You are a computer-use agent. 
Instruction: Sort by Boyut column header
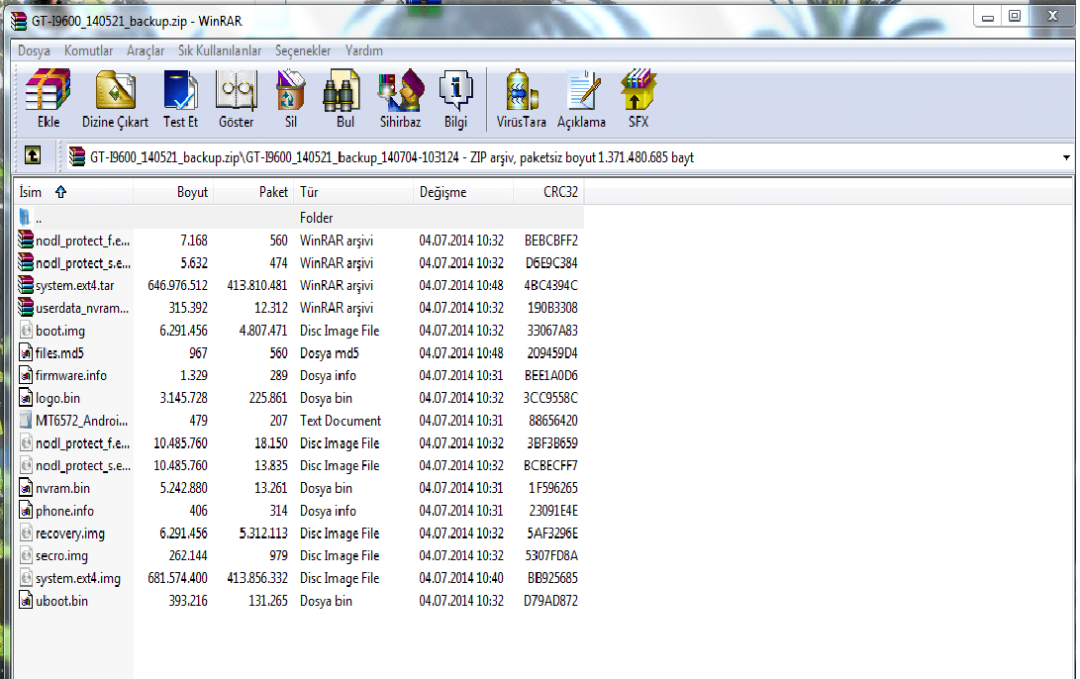[192, 192]
